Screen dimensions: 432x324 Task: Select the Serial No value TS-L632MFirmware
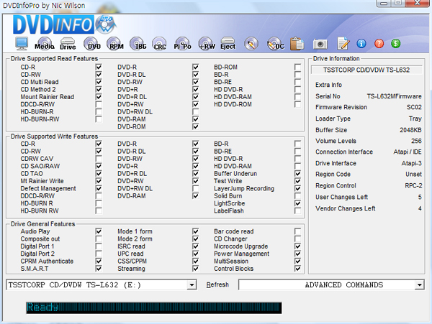coord(394,96)
